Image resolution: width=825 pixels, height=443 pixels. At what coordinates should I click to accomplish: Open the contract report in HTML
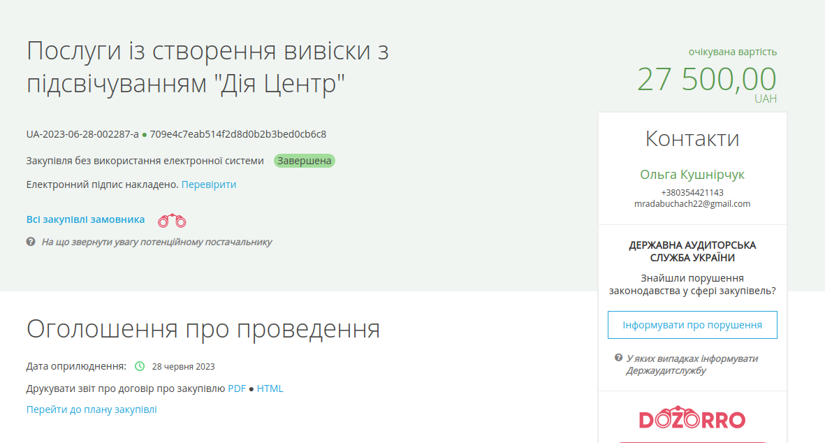coord(270,388)
